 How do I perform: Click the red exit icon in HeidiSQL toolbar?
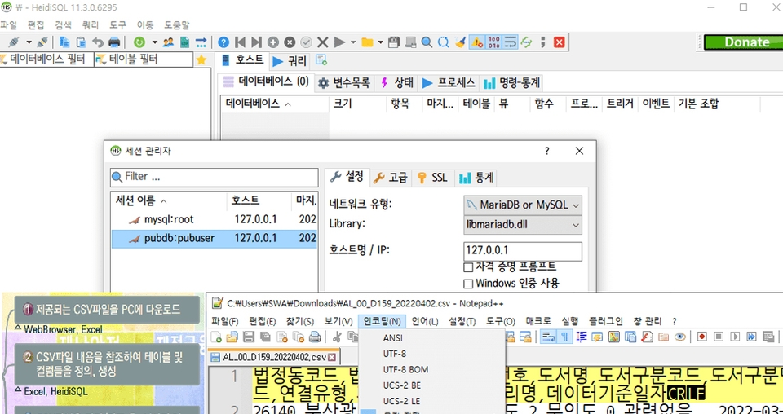pos(560,42)
